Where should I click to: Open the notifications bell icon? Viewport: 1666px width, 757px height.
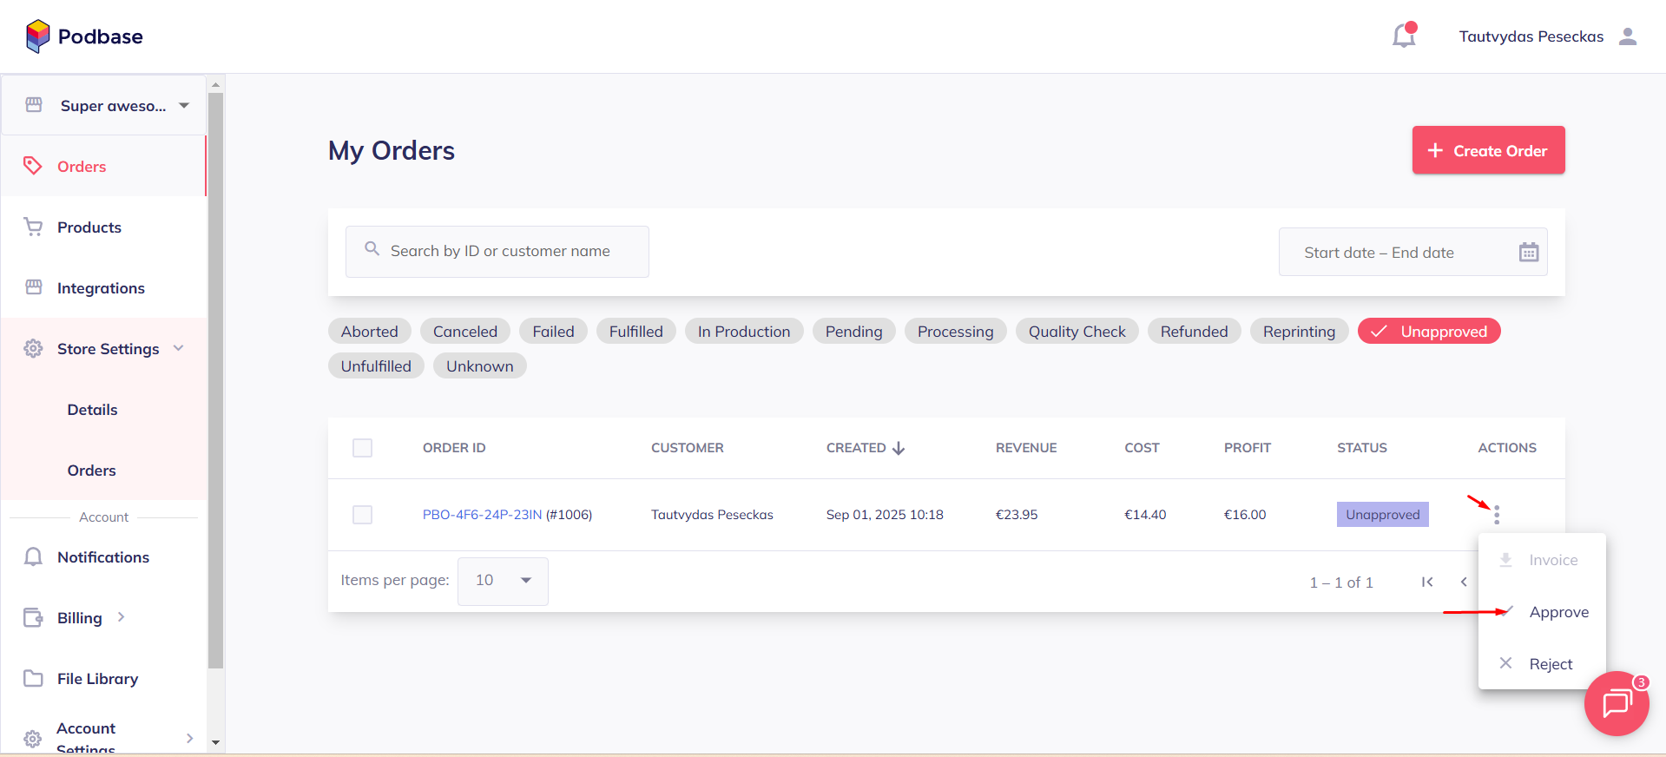1403,36
